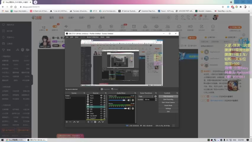The image size is (252, 142).
Task: Reload the browser page
Action: [11, 7]
